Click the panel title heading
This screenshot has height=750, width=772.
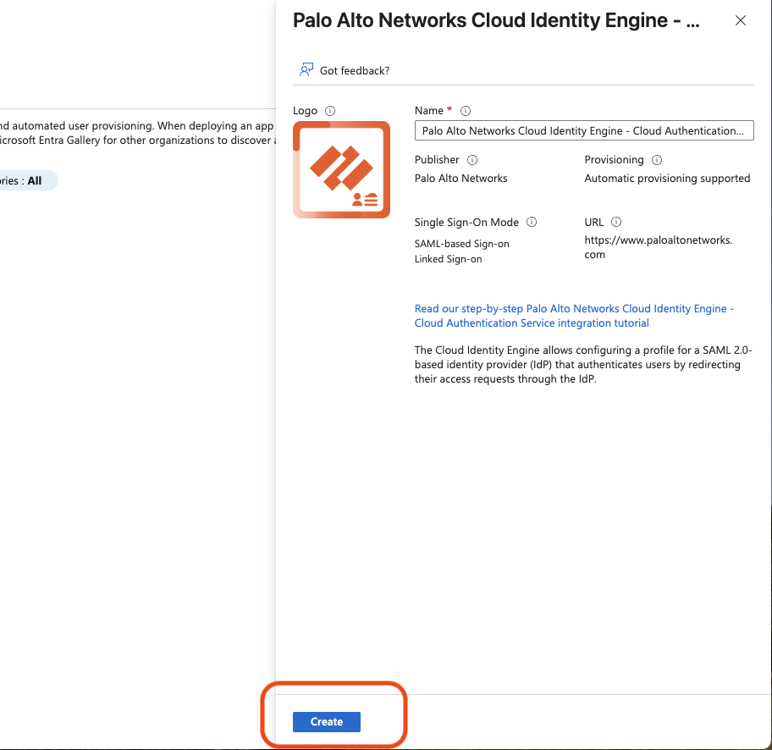click(x=496, y=21)
